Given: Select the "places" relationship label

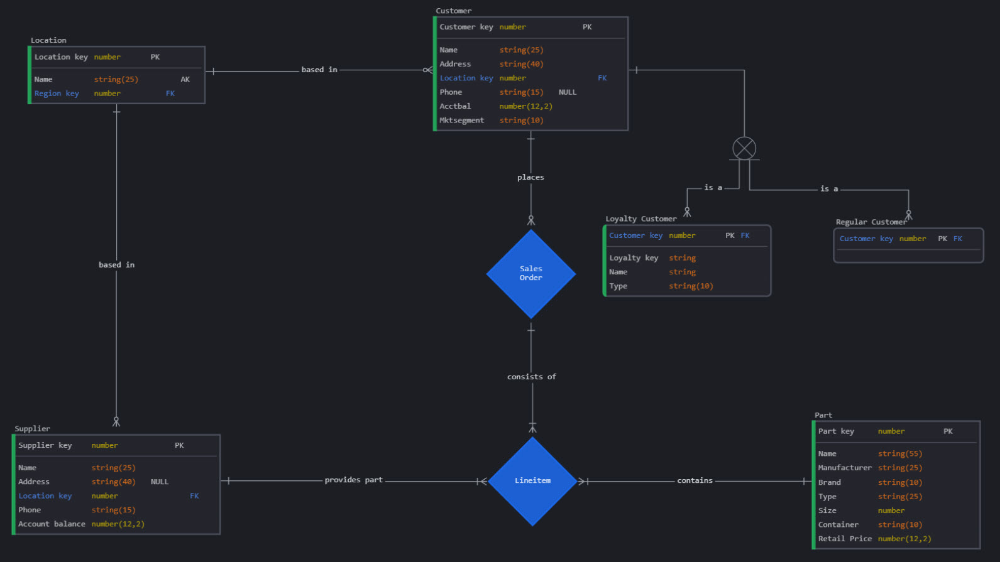Looking at the screenshot, I should [530, 178].
